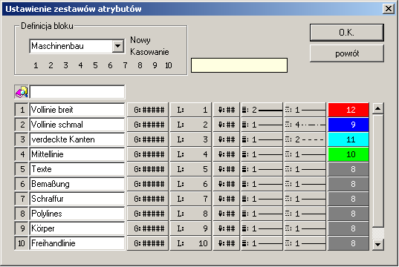Click Kasowanie to delete the block
The image size is (399, 267).
(x=149, y=52)
